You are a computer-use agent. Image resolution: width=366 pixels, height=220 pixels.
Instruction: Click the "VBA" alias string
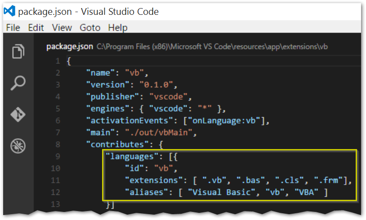pyautogui.click(x=306, y=192)
